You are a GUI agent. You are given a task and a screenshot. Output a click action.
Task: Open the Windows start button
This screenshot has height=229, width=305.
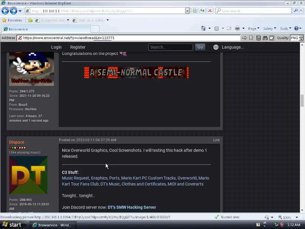(13, 225)
